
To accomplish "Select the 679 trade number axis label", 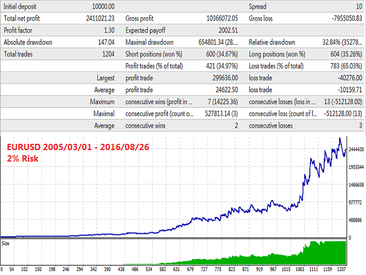I will pyautogui.click(x=190, y=269).
